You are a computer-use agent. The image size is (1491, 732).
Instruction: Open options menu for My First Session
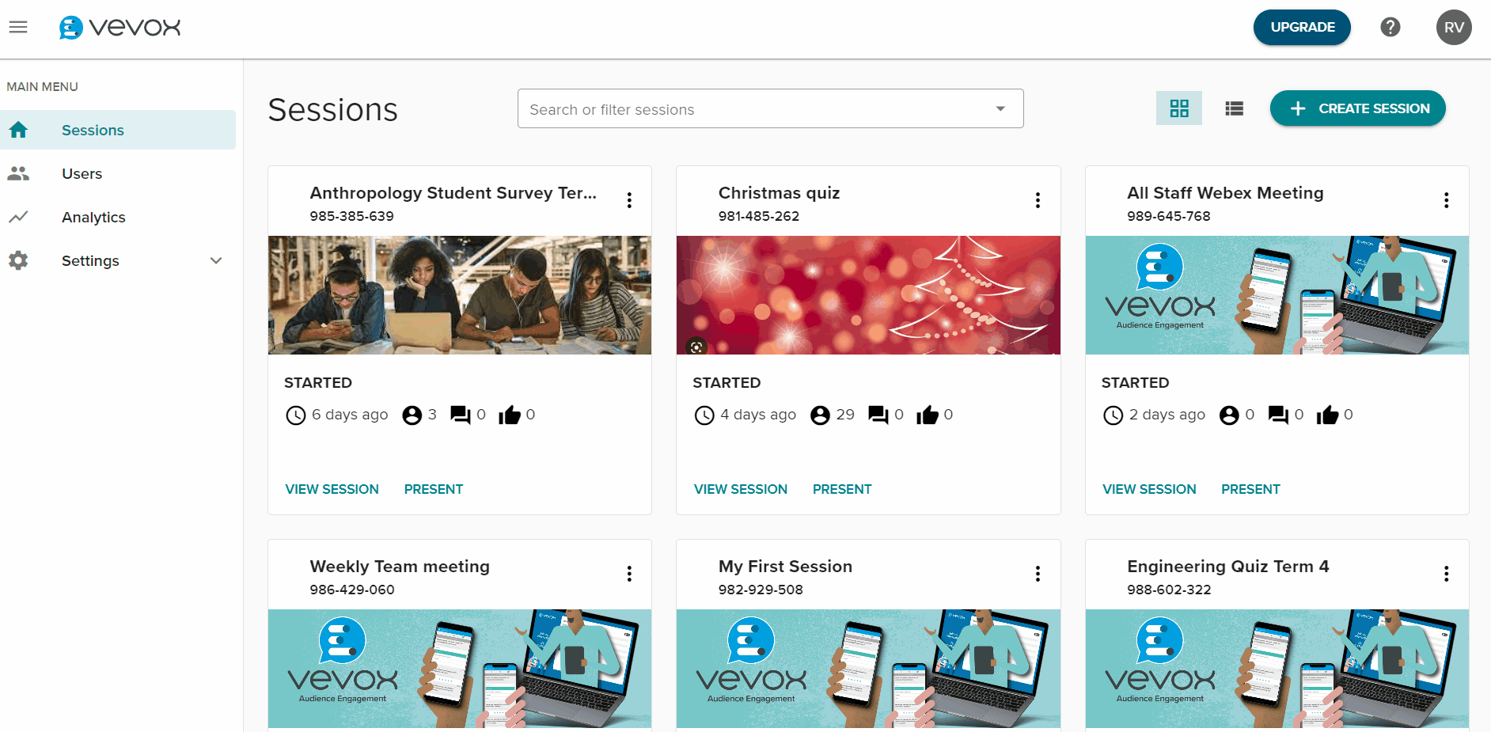[1038, 574]
